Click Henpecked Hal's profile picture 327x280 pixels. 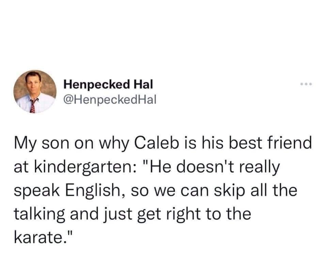pyautogui.click(x=35, y=92)
